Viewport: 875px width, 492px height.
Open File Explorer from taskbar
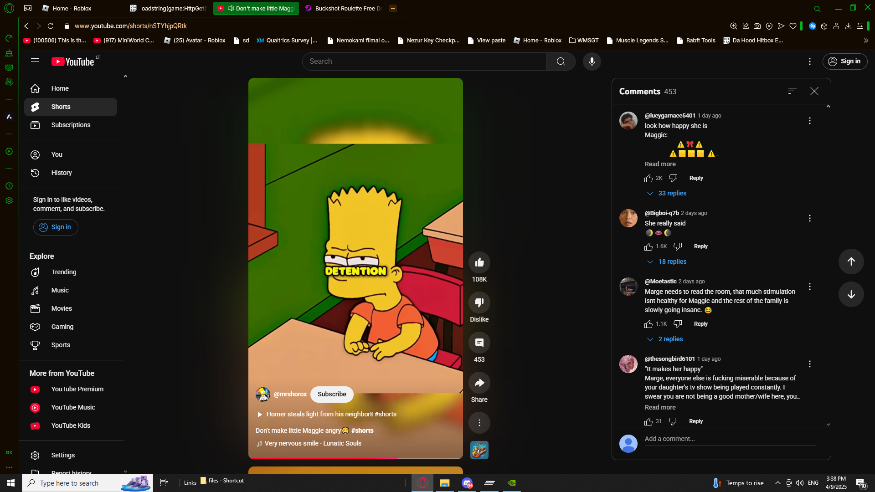(x=444, y=483)
